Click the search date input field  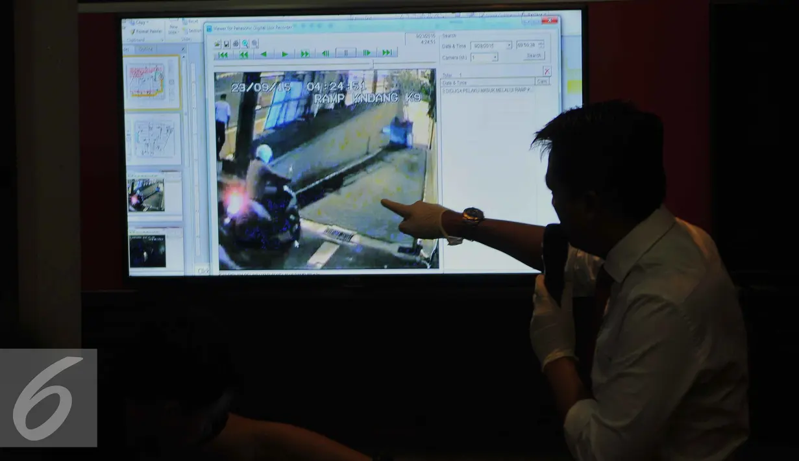491,45
